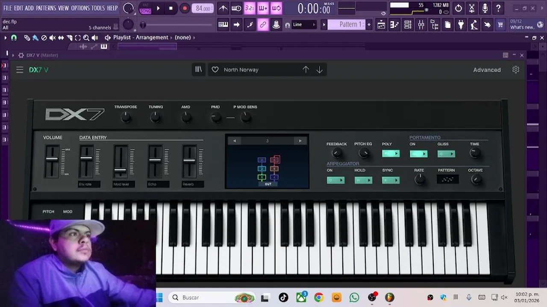
Task: Open WhatsApp from the Windows taskbar
Action: point(354,297)
